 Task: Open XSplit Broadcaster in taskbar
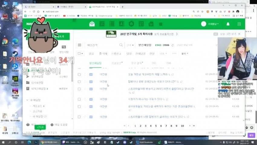point(145,142)
